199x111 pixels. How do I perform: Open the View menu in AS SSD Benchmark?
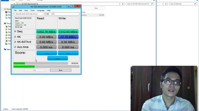click(26, 10)
